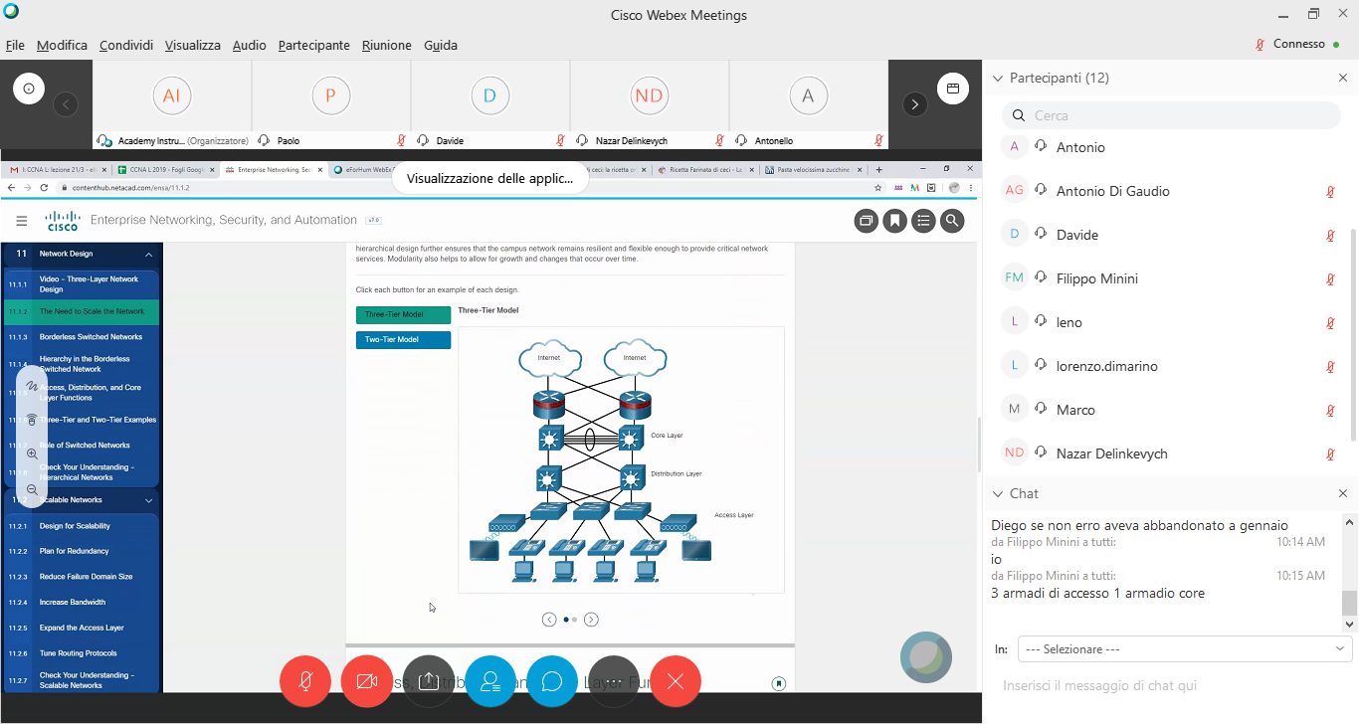Open 11.2.2 Plan for Redundancy

tap(82, 551)
